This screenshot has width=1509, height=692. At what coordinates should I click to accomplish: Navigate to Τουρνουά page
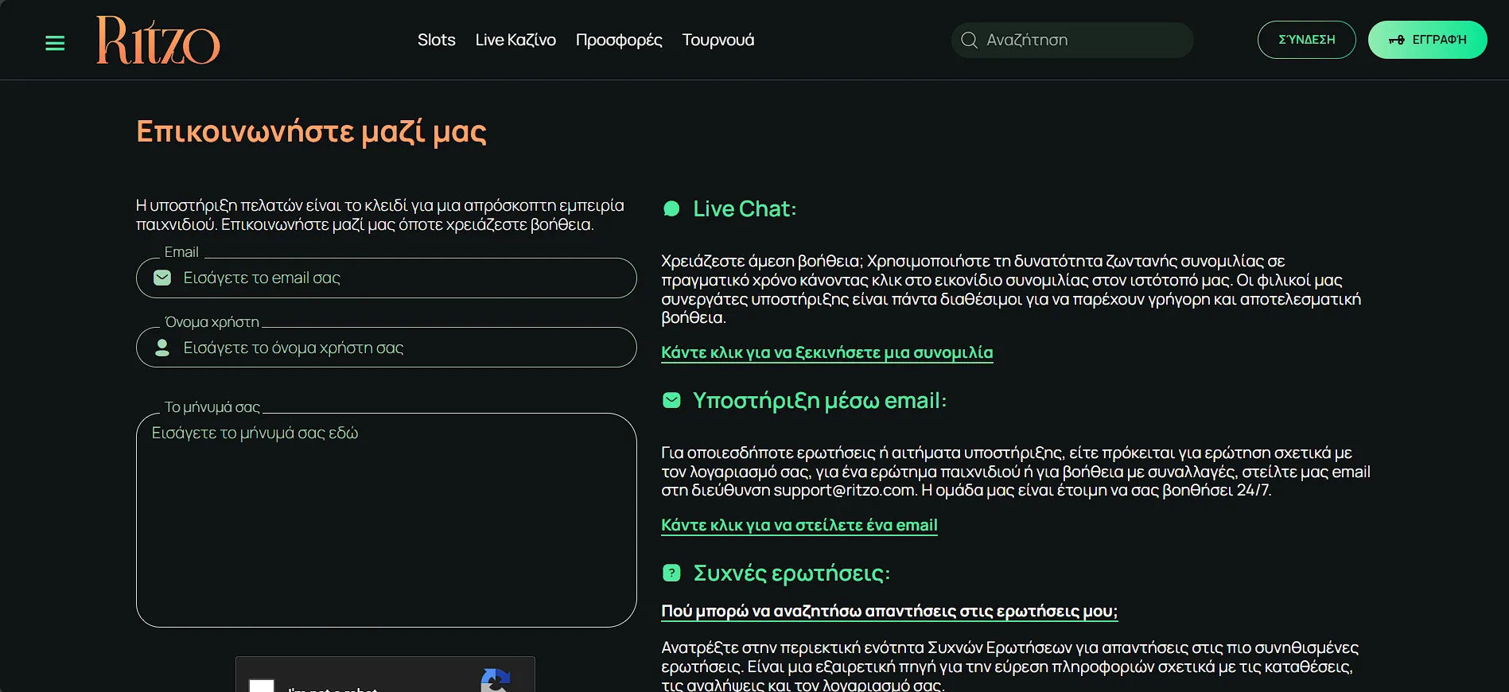(718, 40)
